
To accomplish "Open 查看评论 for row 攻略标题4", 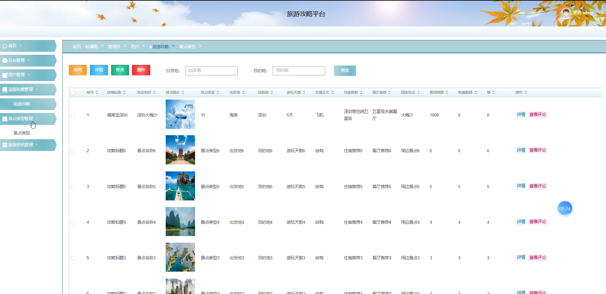I will tap(538, 222).
